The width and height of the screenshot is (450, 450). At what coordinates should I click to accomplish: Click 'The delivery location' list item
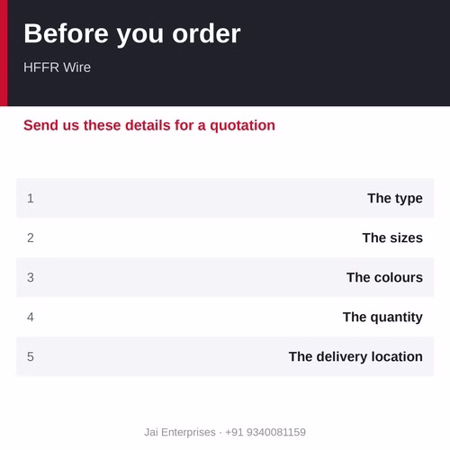pos(355,357)
